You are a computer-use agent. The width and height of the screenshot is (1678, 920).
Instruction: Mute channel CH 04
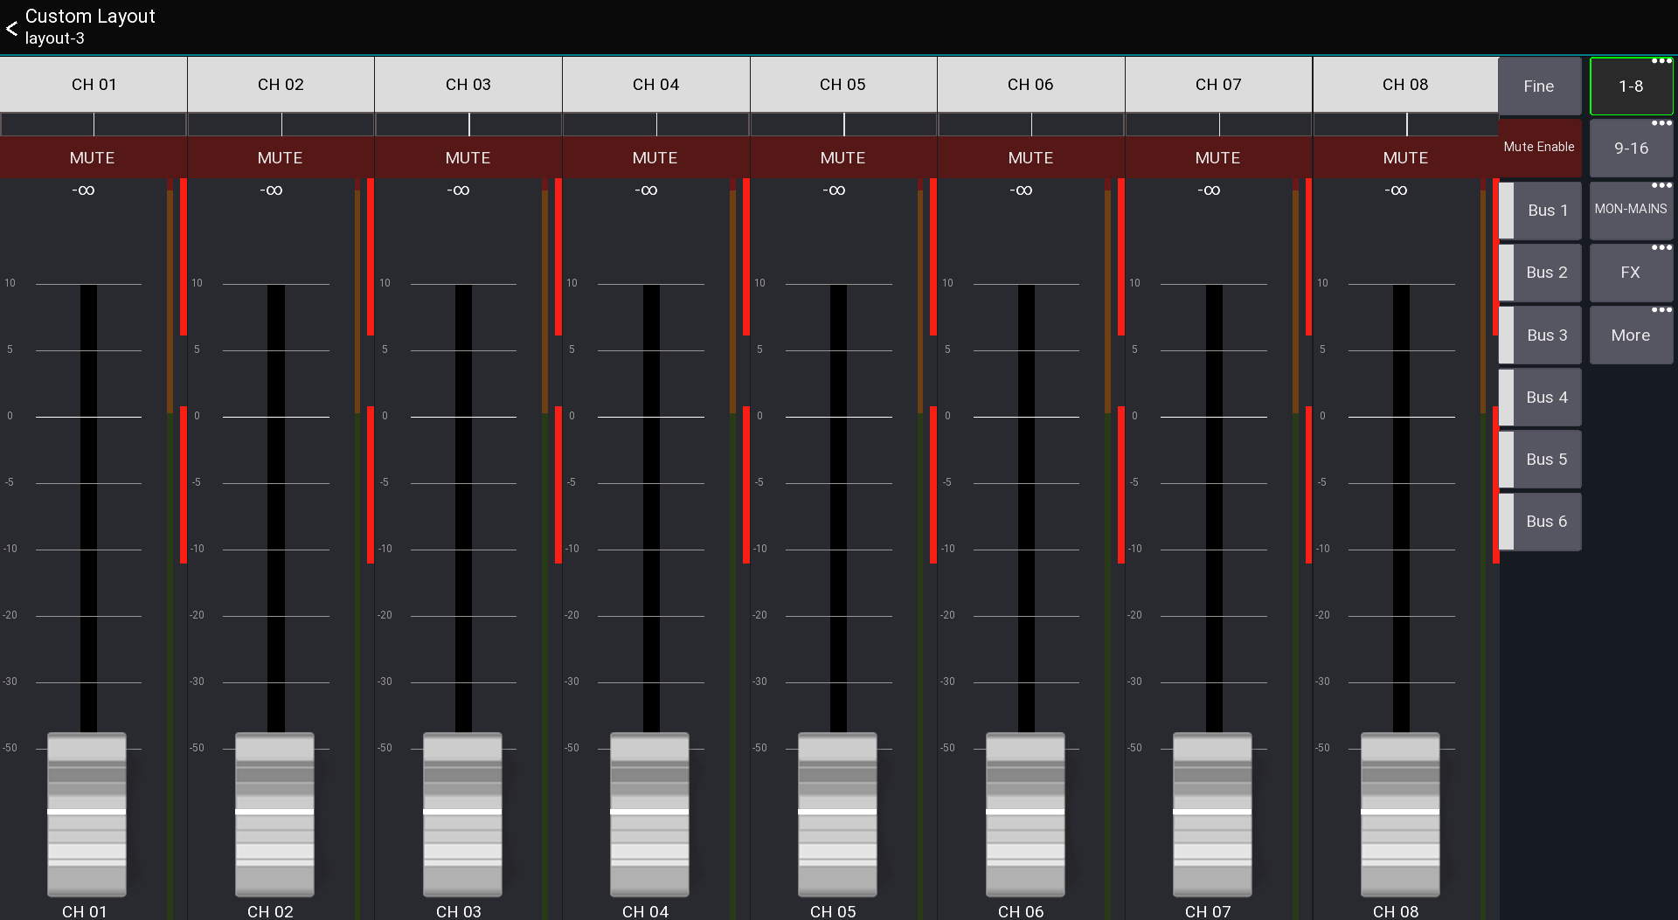point(655,157)
